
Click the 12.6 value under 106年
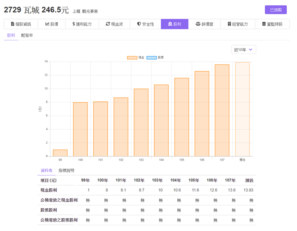(x=214, y=190)
